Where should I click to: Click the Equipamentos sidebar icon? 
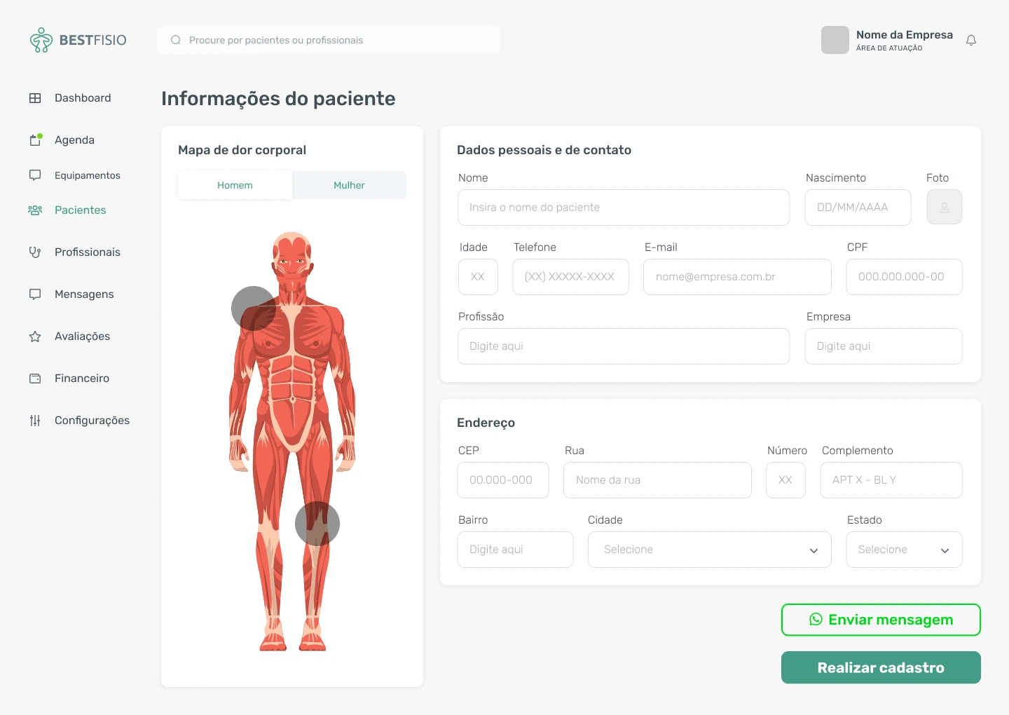point(35,175)
